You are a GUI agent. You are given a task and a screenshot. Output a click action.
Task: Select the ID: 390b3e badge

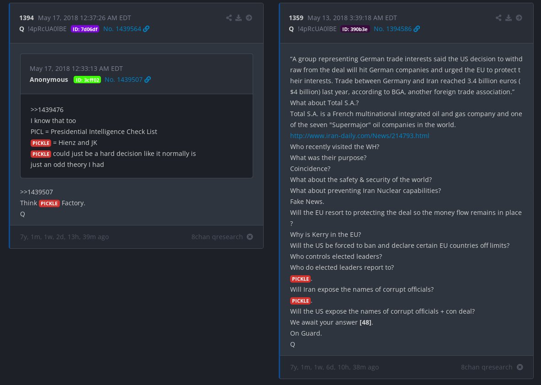click(x=355, y=29)
